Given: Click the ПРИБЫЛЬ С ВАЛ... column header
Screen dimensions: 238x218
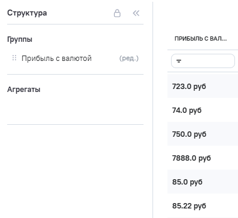Looking at the screenshot, I should point(200,39).
